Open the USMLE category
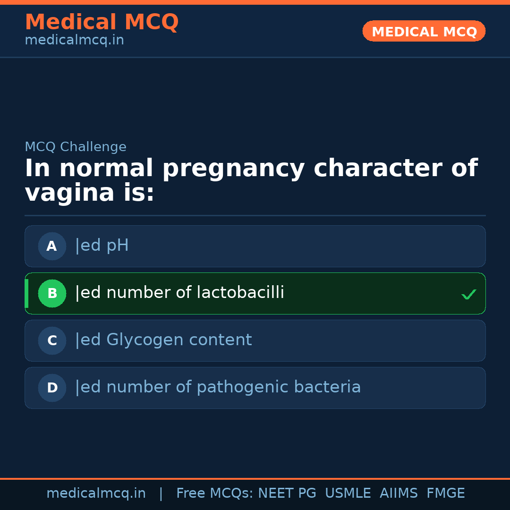This screenshot has height=510, width=510. (348, 493)
